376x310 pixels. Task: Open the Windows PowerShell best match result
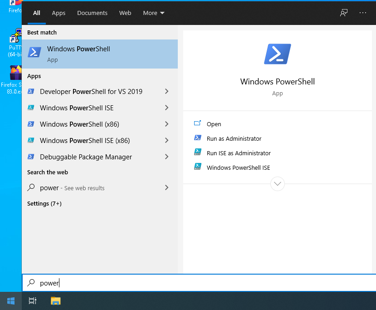pyautogui.click(x=100, y=54)
